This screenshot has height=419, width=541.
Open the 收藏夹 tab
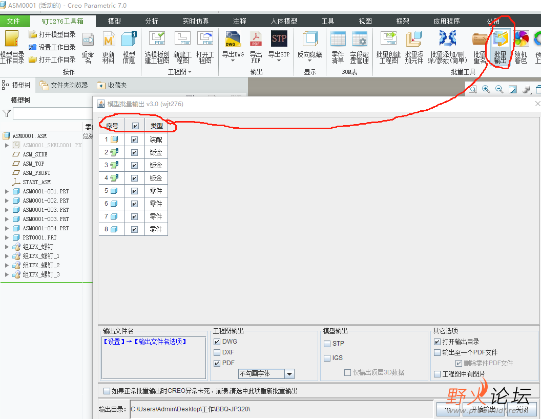click(113, 85)
